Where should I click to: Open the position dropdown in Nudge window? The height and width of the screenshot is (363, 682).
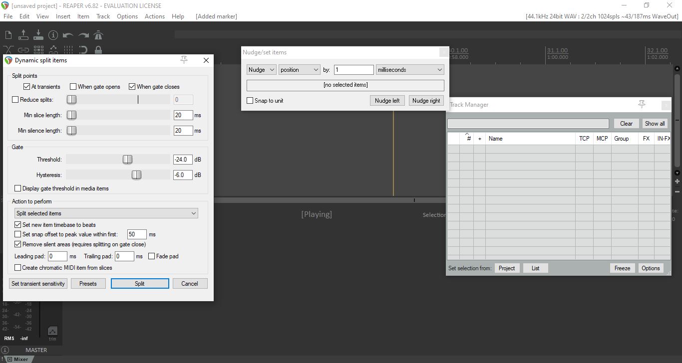click(299, 70)
